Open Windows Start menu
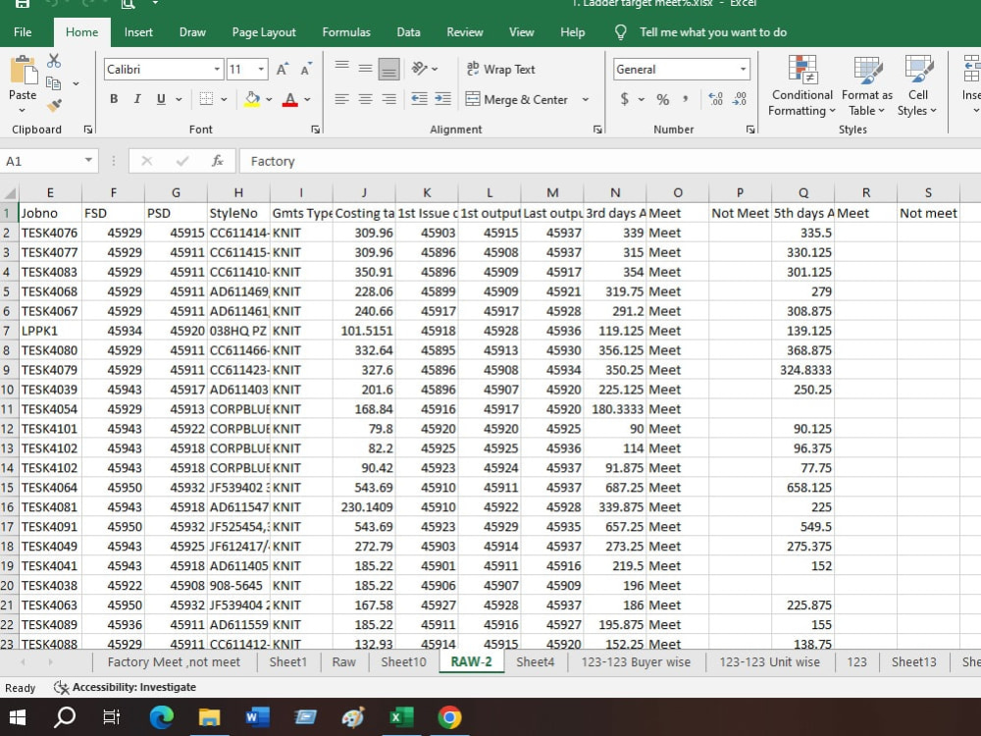 click(x=18, y=717)
